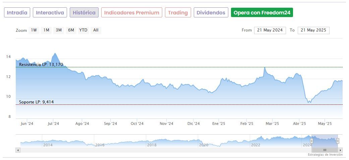349x160 pixels.
Task: Go to the Trading tab
Action: tap(178, 13)
